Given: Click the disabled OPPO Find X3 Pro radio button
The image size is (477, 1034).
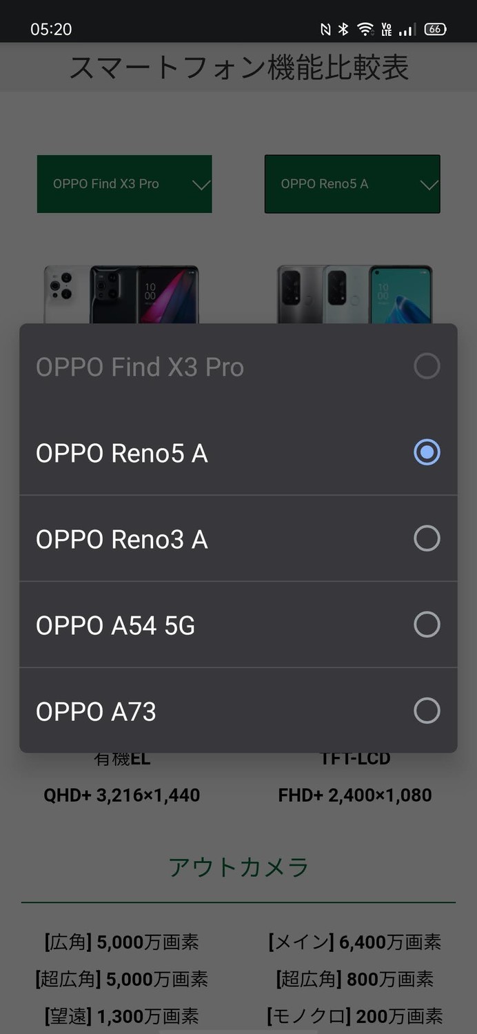Looking at the screenshot, I should [x=427, y=366].
